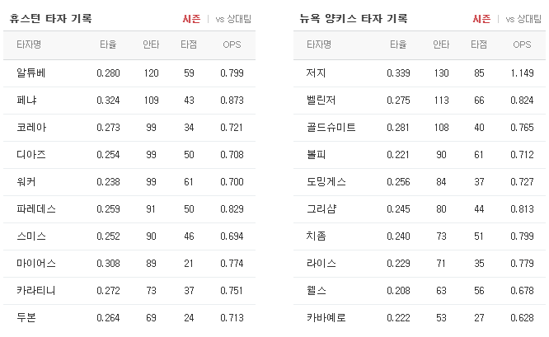The width and height of the screenshot is (549, 337).
Task: Click batter 치좀 name
Action: pos(317,236)
